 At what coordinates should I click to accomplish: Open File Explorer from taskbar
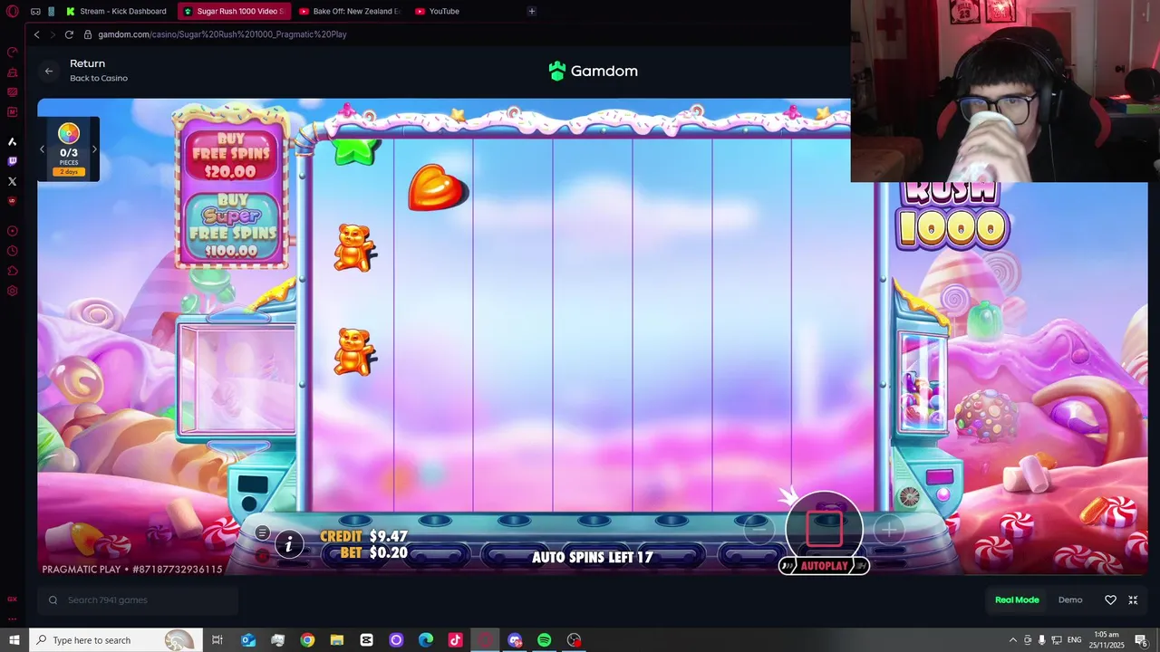[336, 640]
